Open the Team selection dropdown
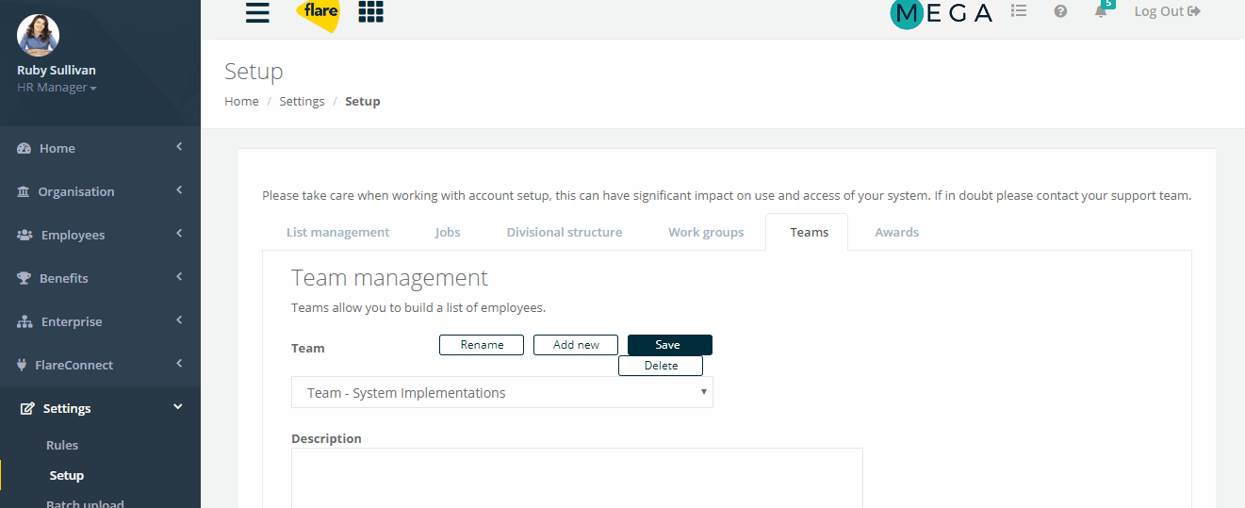Image resolution: width=1245 pixels, height=508 pixels. pyautogui.click(x=502, y=392)
